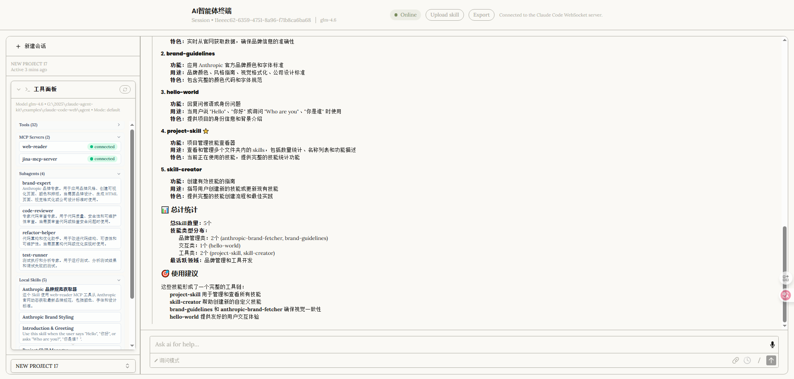Collapse the Subagents (4) section
794x379 pixels.
pyautogui.click(x=119, y=174)
